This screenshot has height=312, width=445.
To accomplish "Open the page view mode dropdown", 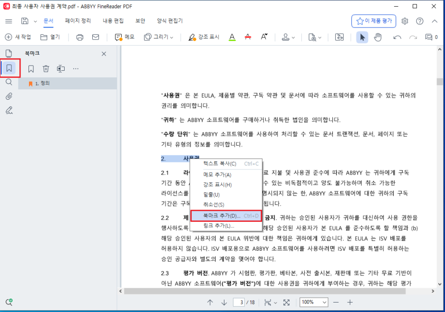I will pos(271,303).
